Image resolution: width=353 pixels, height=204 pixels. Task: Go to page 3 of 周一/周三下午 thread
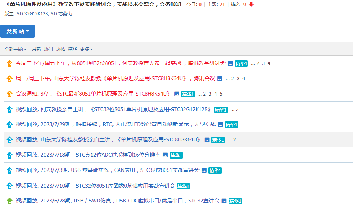[x=238, y=79]
